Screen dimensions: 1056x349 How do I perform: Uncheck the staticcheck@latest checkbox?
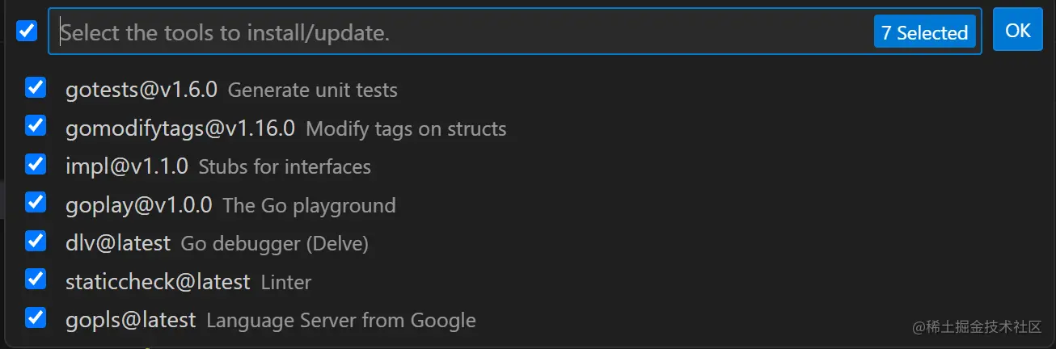(36, 280)
